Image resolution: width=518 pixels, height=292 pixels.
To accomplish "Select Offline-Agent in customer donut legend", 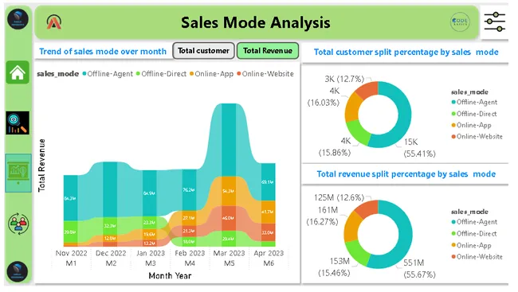I will 474,103.
